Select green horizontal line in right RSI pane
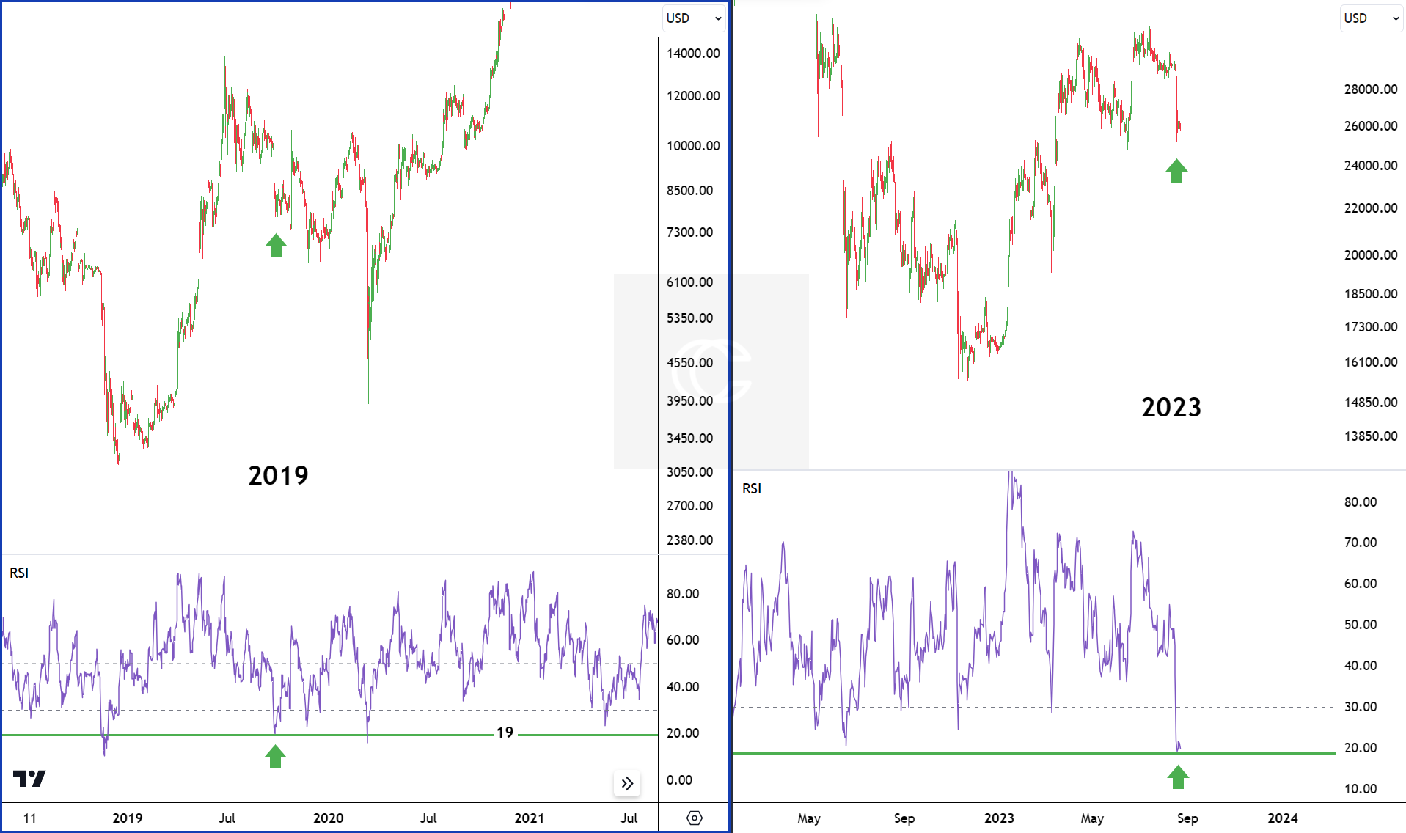1406x833 pixels. pos(953,753)
